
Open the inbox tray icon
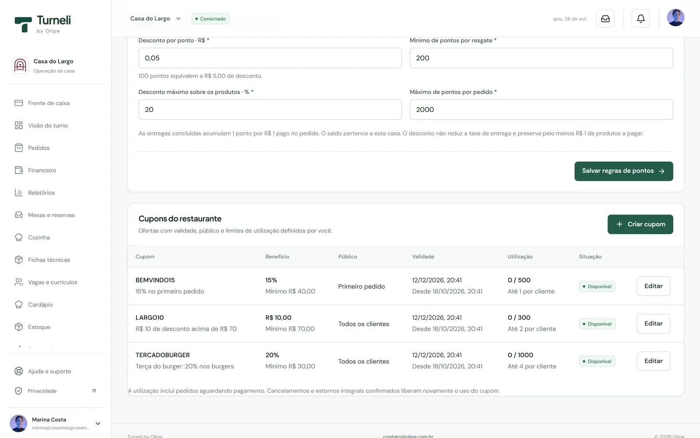coord(605,19)
